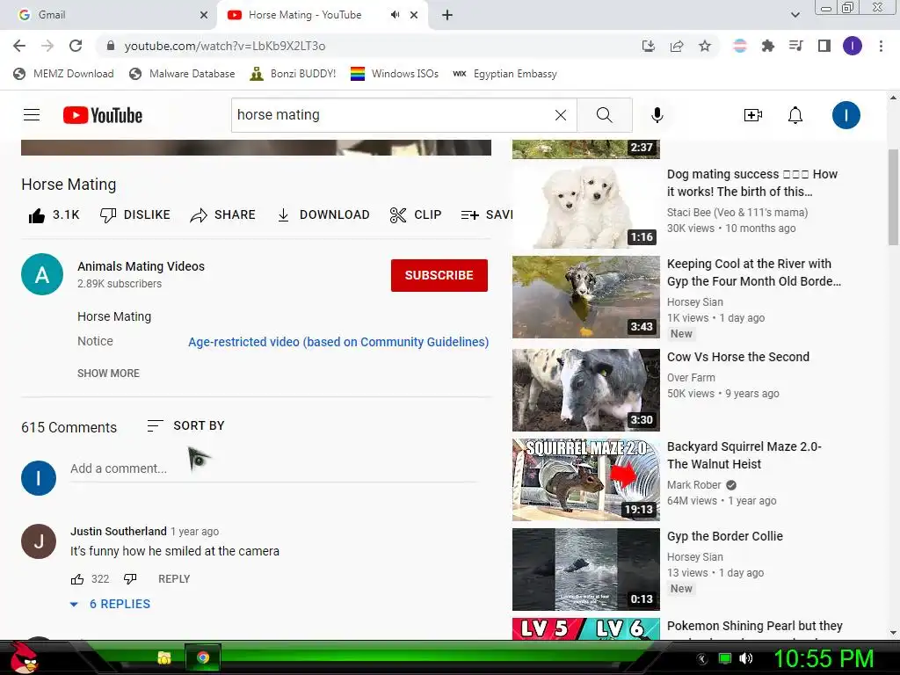The image size is (900, 675).
Task: Open the Extensions puzzle icon
Action: coord(768,46)
